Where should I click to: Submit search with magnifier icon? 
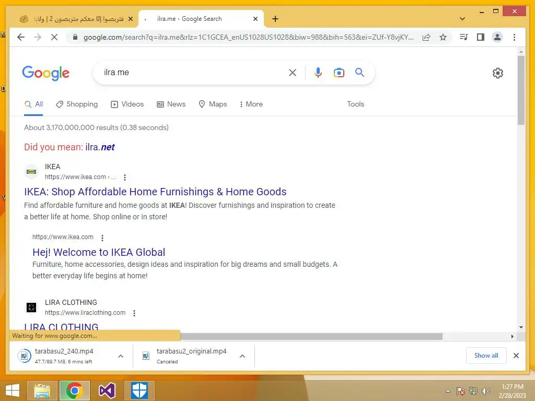[359, 72]
